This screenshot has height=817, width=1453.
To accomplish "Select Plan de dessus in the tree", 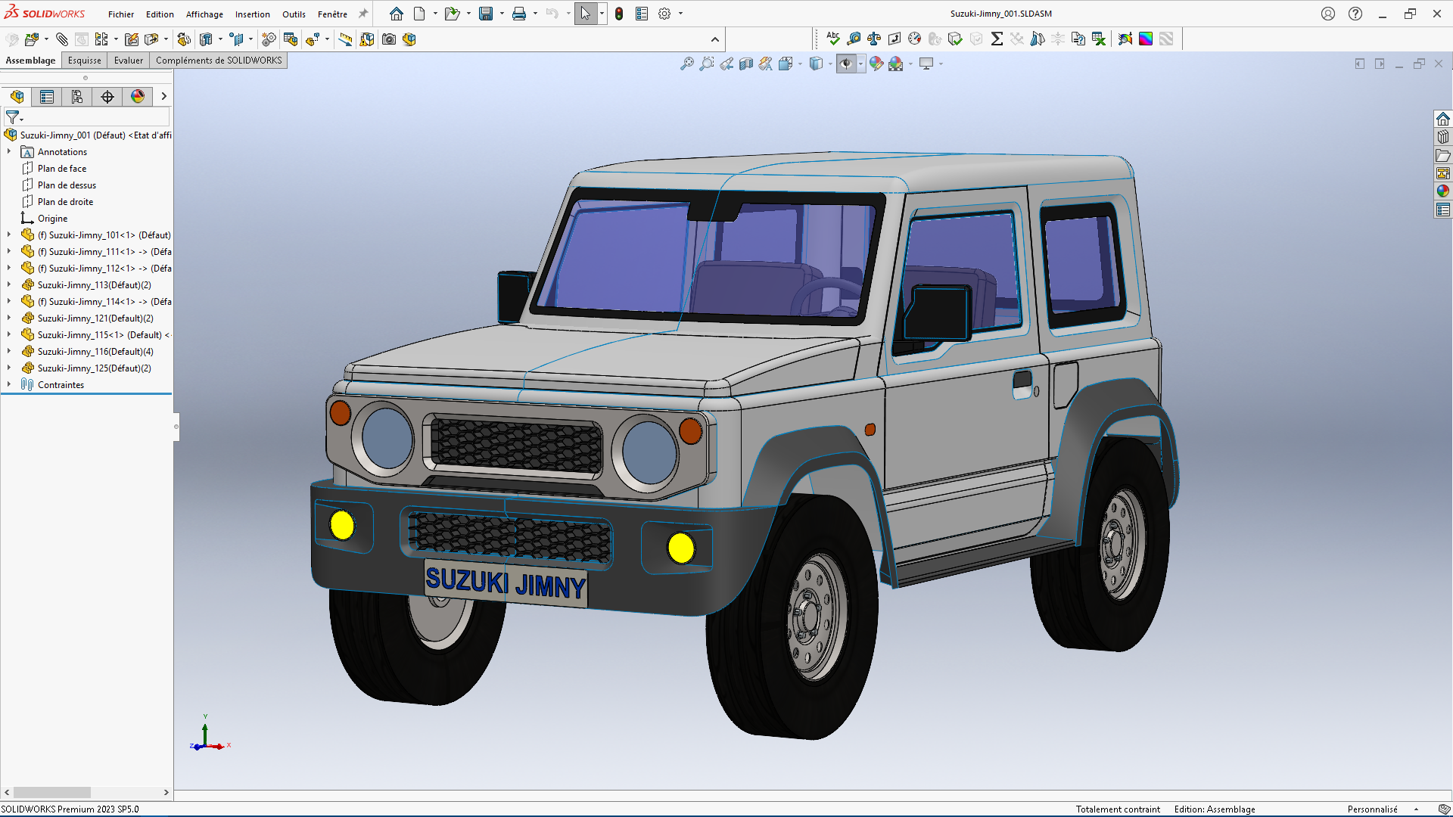I will pos(67,185).
